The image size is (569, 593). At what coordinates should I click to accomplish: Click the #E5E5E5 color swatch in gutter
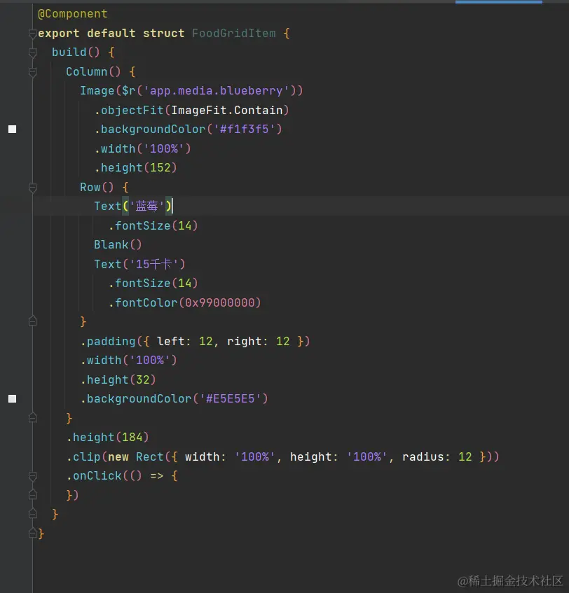12,398
